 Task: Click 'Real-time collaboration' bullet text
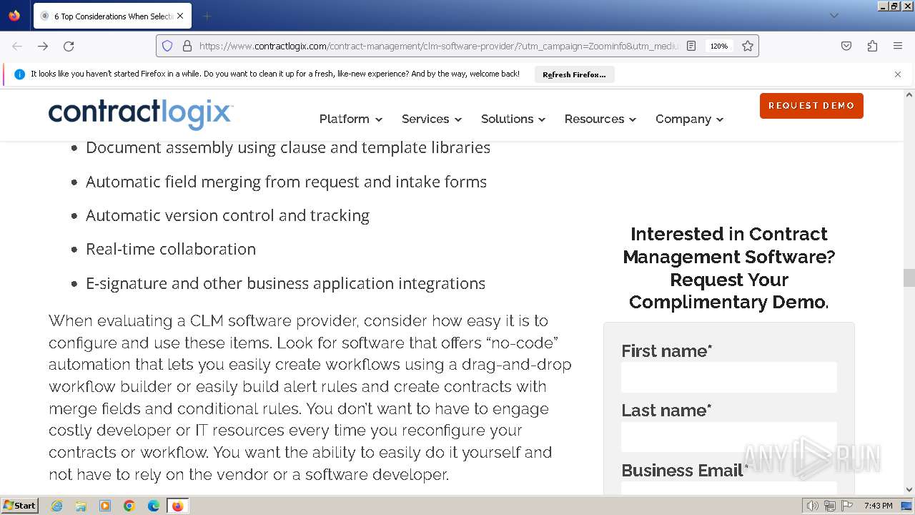pyautogui.click(x=171, y=249)
